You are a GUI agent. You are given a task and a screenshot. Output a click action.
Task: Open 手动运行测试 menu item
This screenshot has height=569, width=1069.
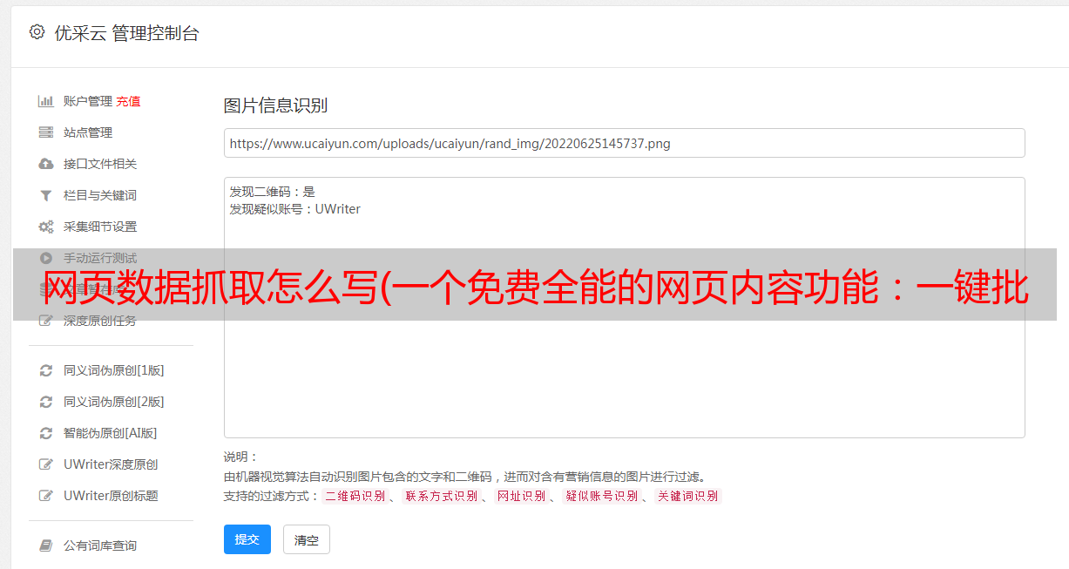coord(100,258)
